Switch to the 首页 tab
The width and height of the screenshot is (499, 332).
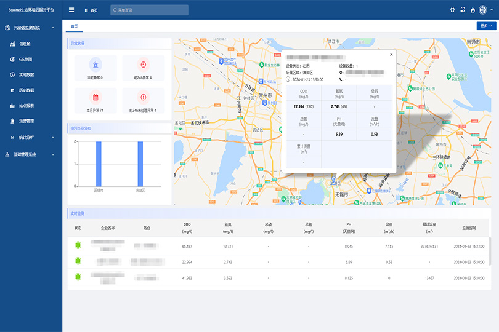(x=75, y=26)
